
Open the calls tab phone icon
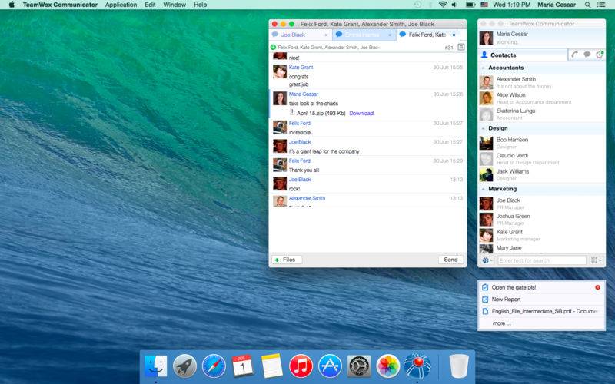[x=574, y=55]
